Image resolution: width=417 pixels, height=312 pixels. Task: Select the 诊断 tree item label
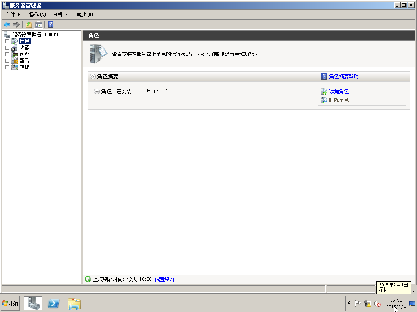tap(24, 54)
